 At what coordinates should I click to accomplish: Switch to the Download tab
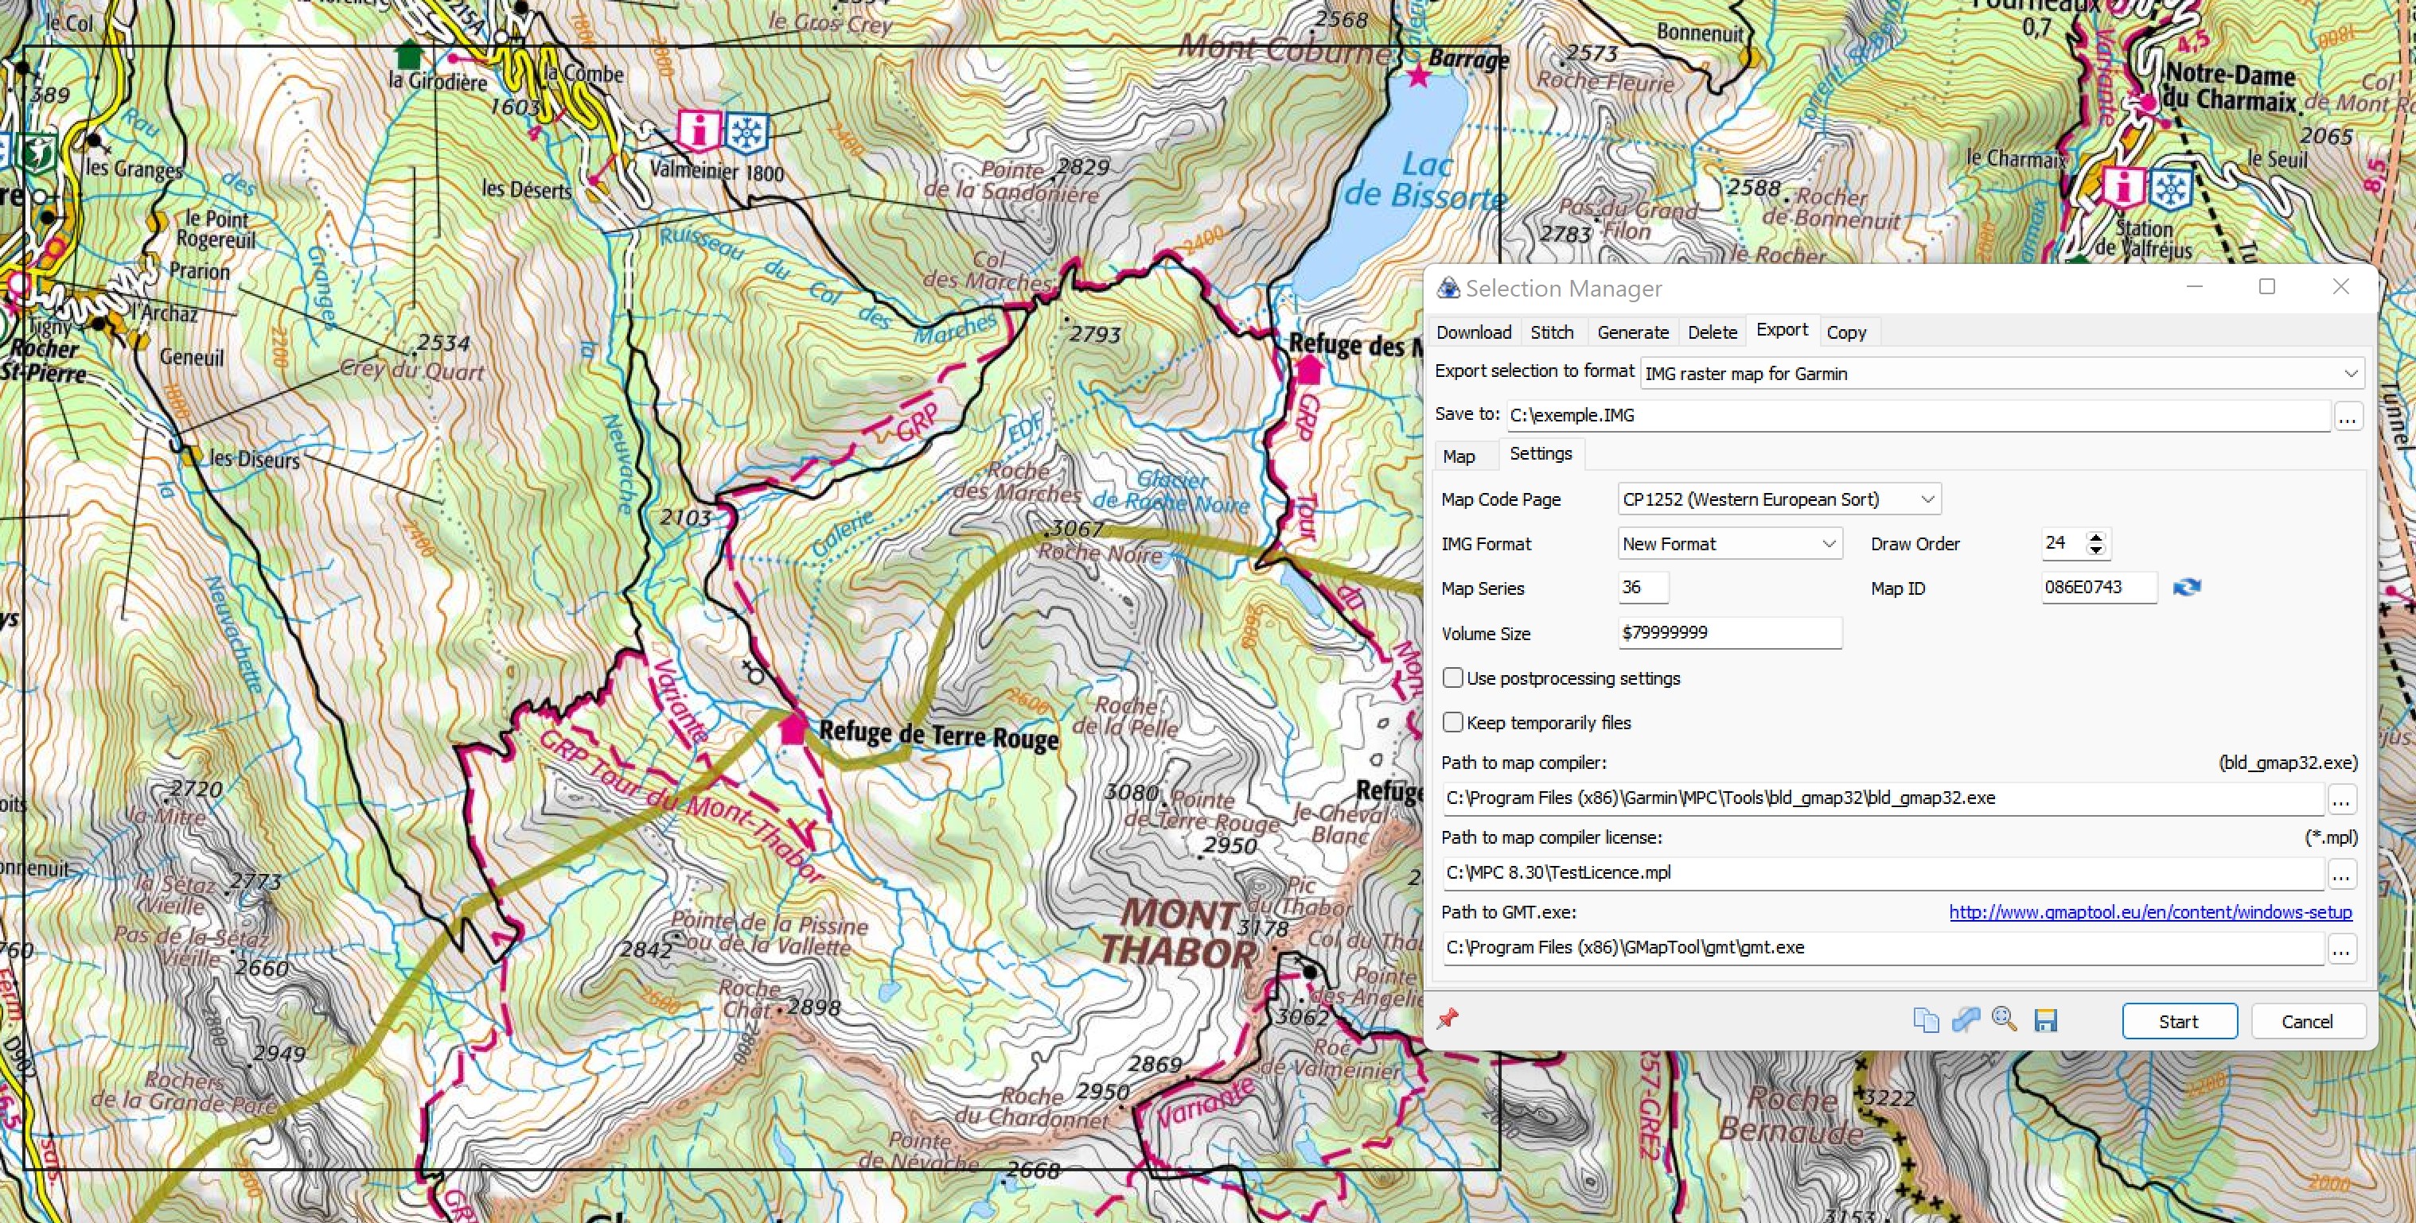pyautogui.click(x=1474, y=332)
